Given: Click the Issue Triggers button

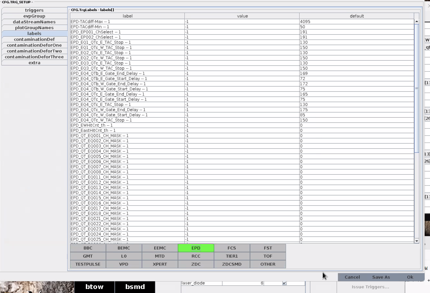Looking at the screenshot, I should click(x=370, y=287).
